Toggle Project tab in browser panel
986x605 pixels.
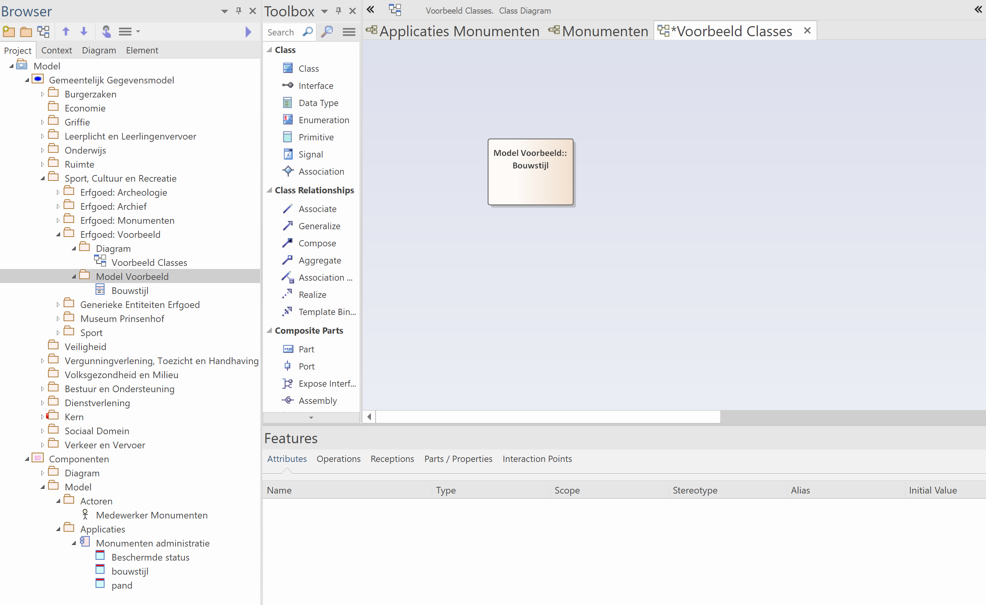point(18,49)
